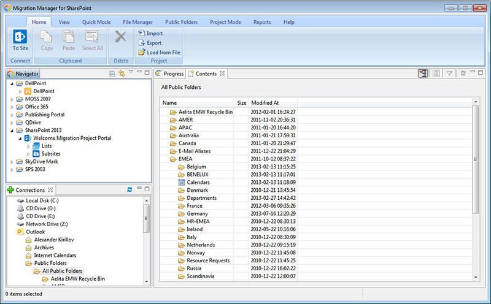Open the Reports tab
This screenshot has height=304, width=491.
coord(262,22)
